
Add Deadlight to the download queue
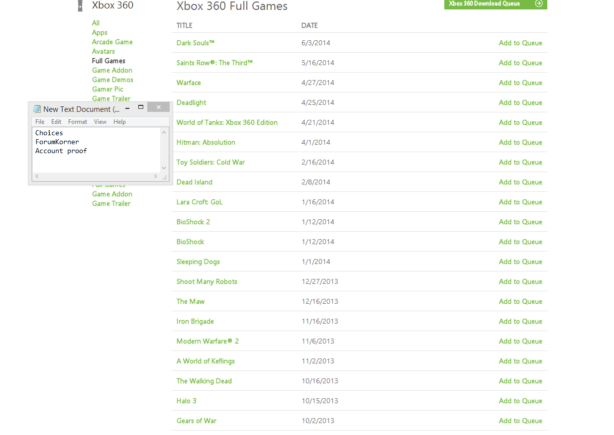[520, 102]
